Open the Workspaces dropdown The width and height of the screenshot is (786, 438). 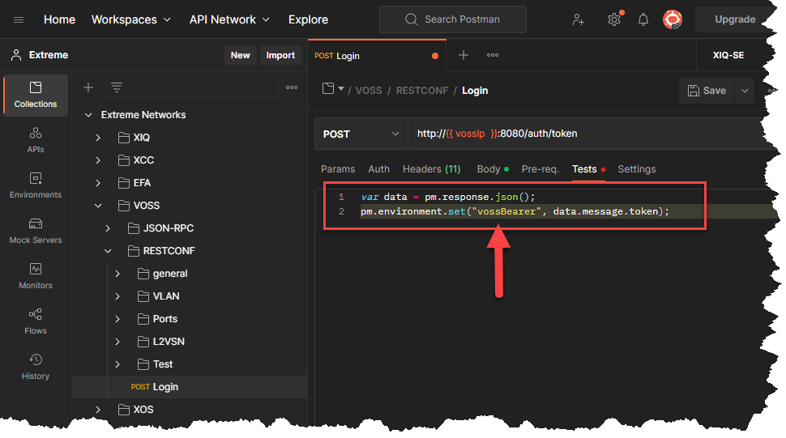click(131, 19)
